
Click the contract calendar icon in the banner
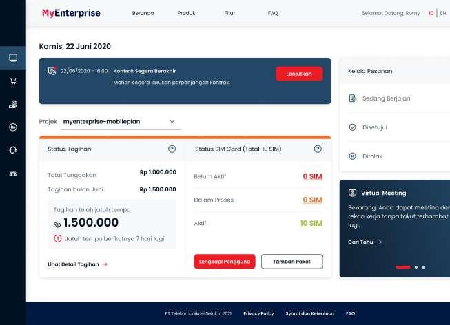click(52, 71)
